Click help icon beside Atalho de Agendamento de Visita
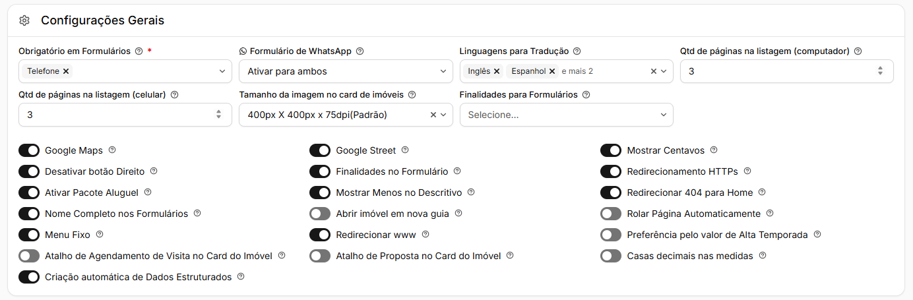This screenshot has height=300, width=913. coord(282,256)
